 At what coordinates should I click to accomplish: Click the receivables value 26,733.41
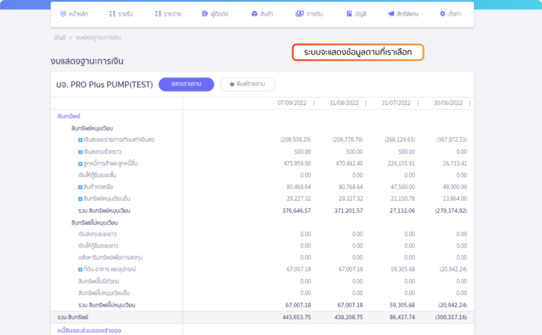point(455,163)
